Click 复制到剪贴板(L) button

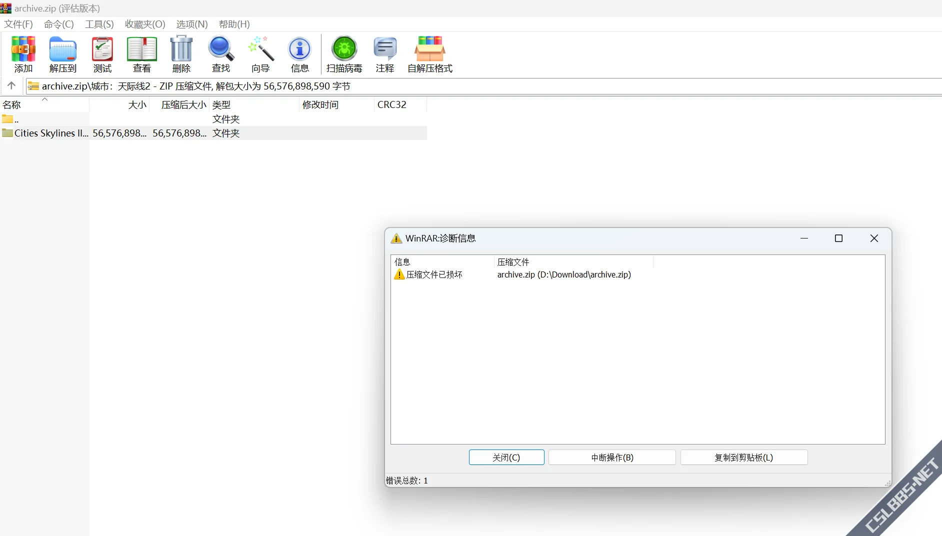(x=744, y=457)
